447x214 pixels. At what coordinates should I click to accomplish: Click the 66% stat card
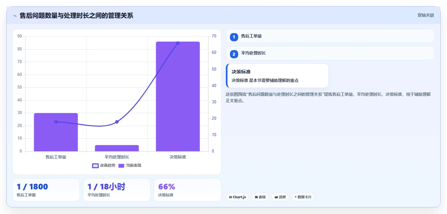187,190
